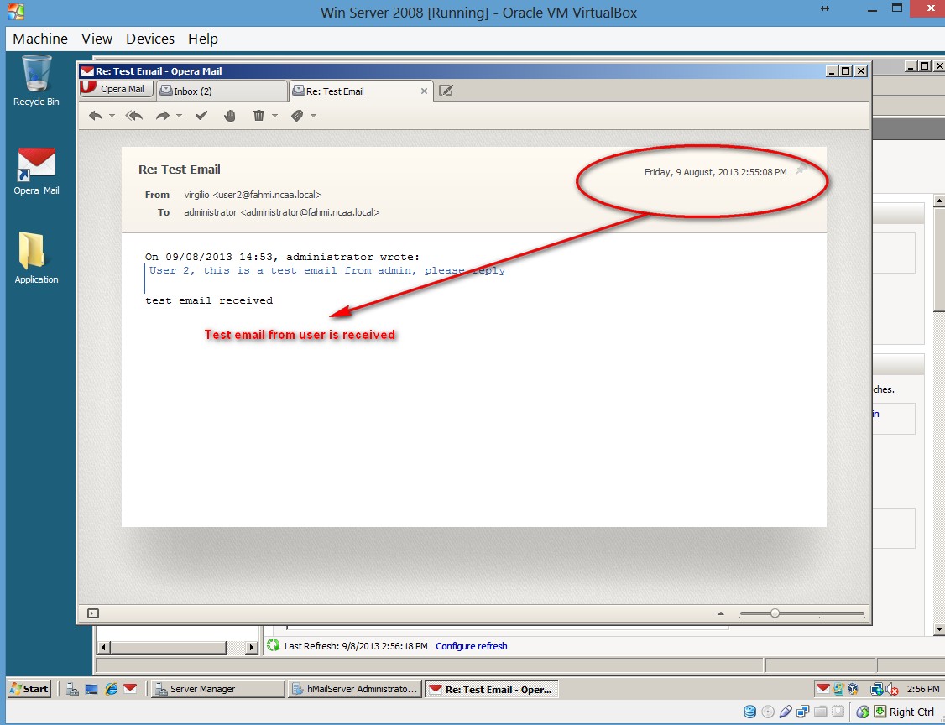Image resolution: width=945 pixels, height=725 pixels.
Task: Open a new message with the compose icon
Action: coord(446,90)
